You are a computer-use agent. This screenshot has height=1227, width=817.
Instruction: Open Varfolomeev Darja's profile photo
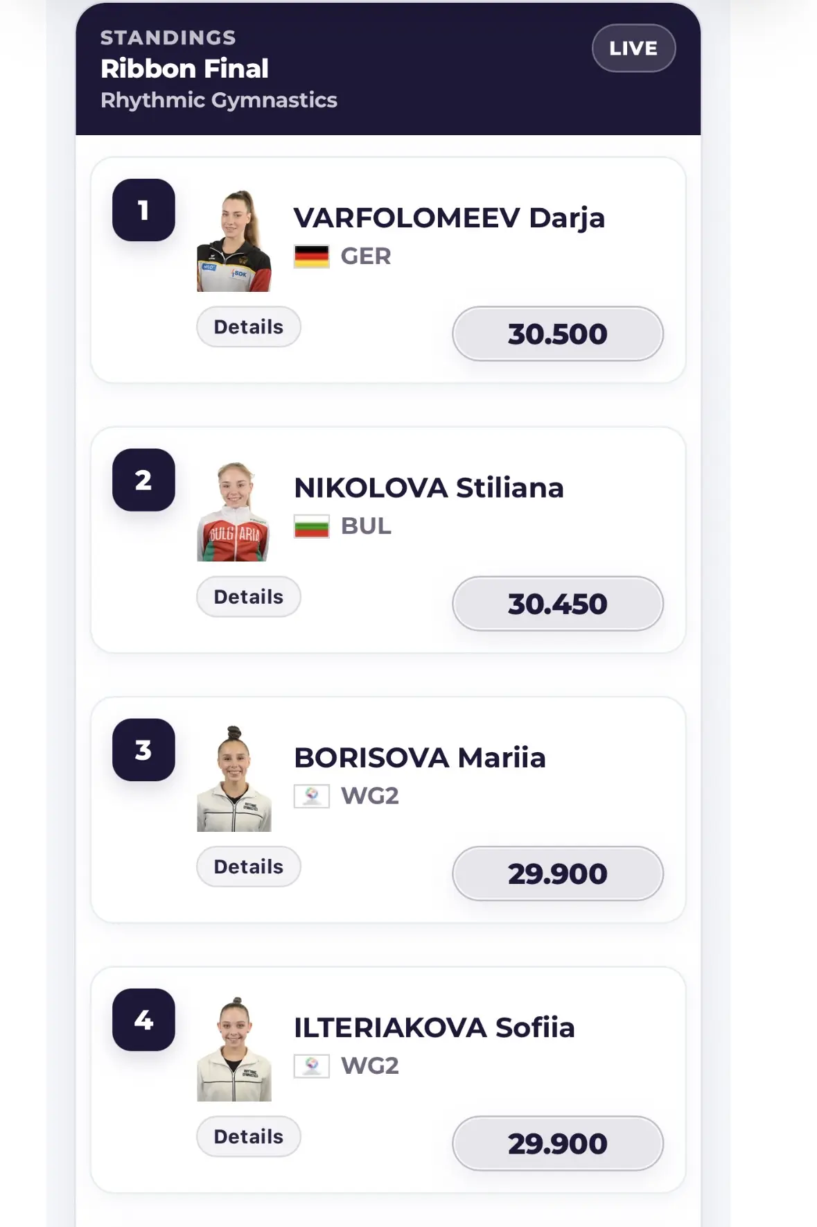tap(234, 240)
